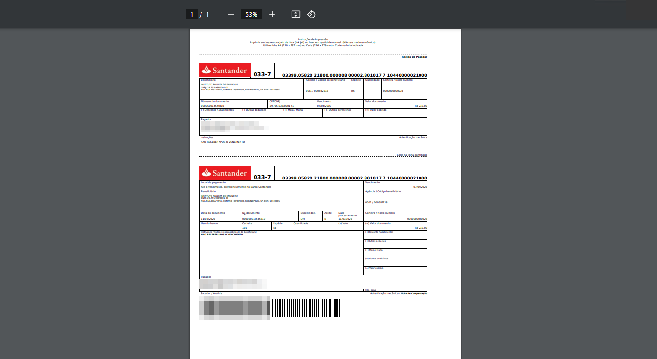This screenshot has height=359, width=657.
Task: Click the "Sacador / Avalista" label
Action: click(212, 293)
